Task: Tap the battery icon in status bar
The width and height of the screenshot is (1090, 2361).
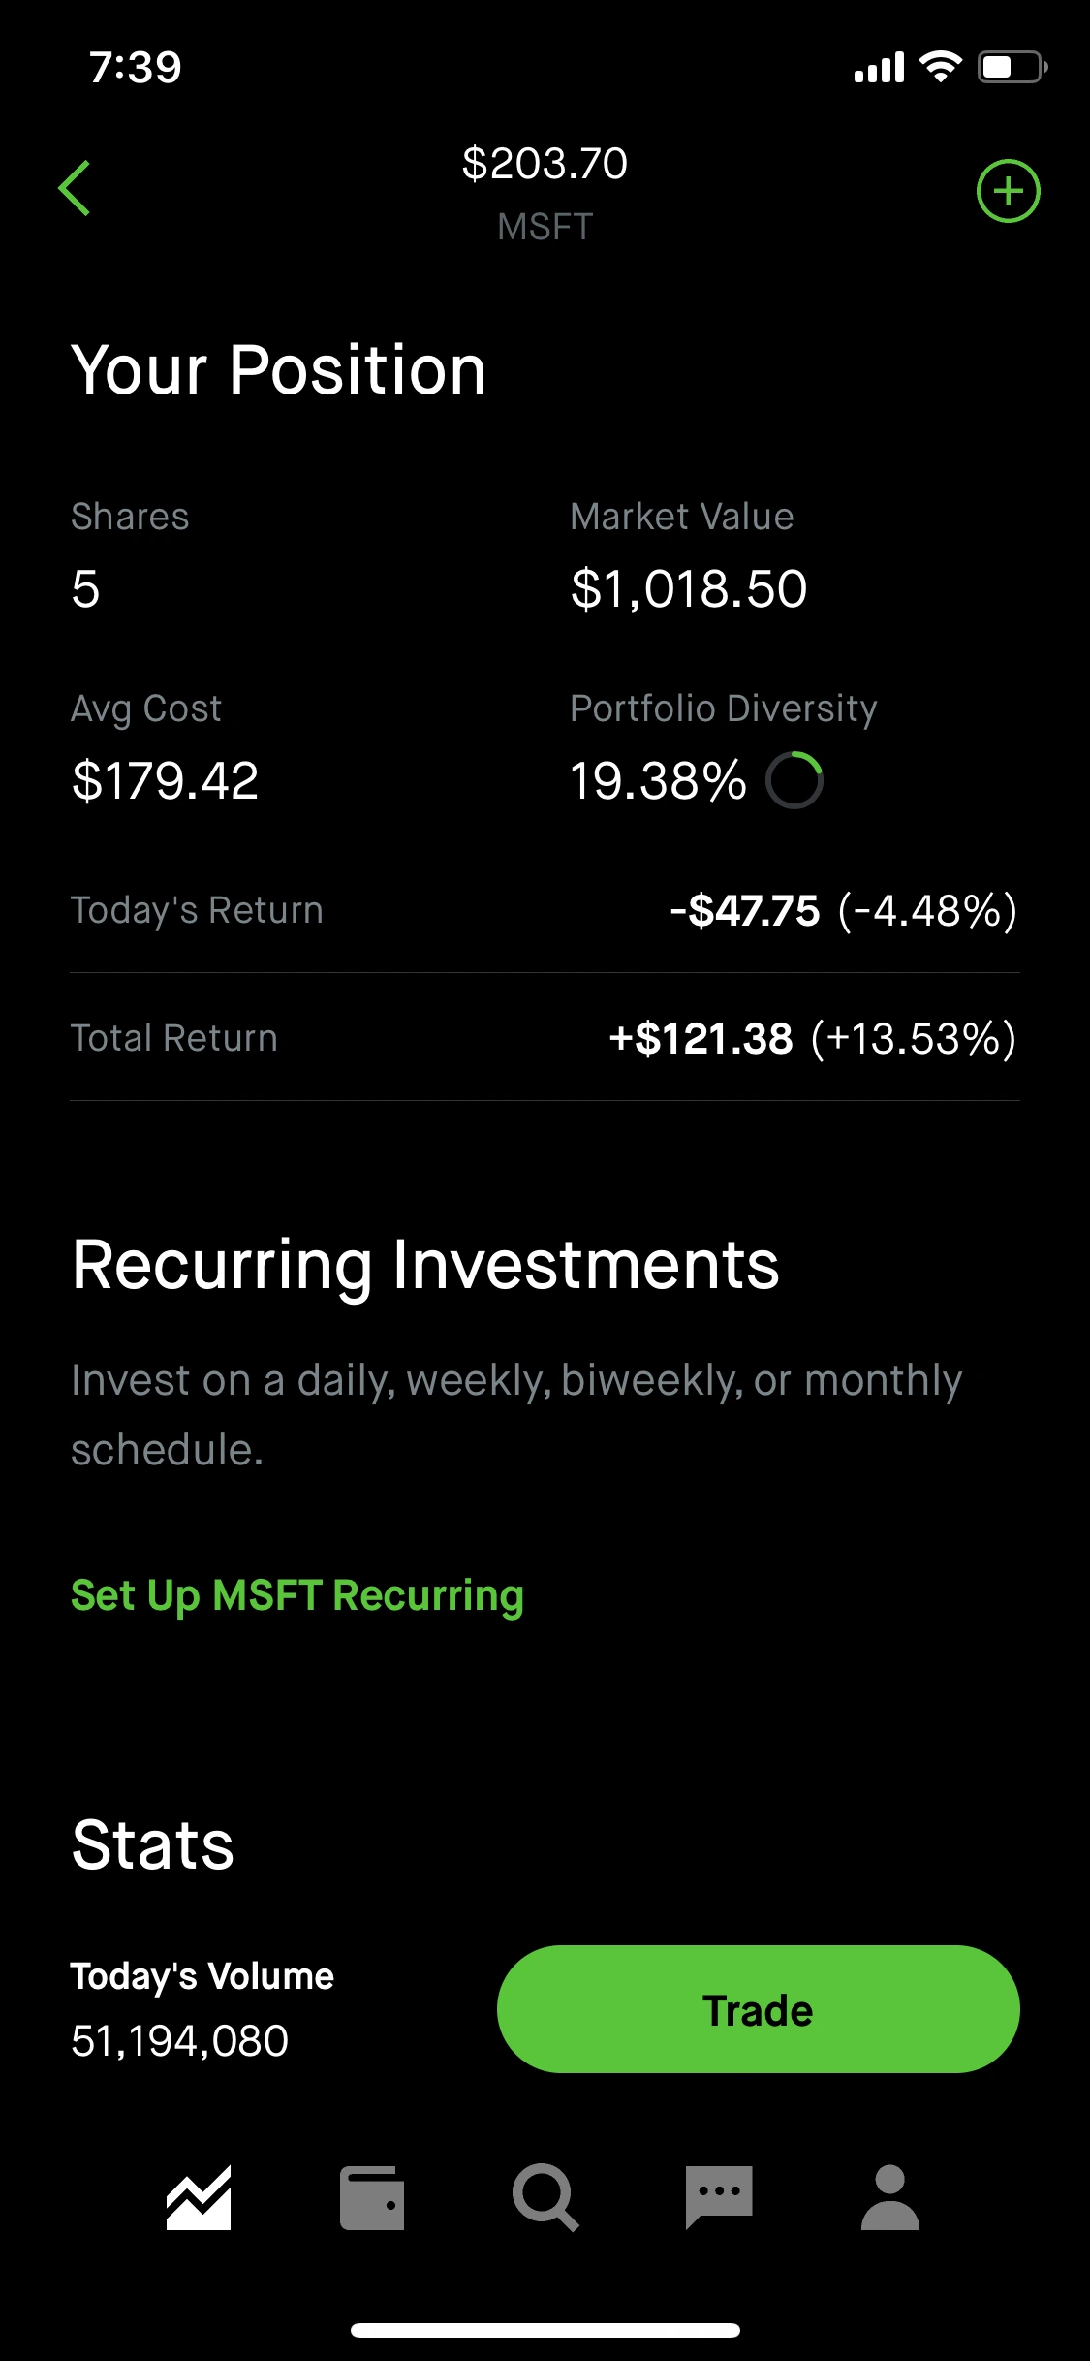Action: click(x=1012, y=67)
